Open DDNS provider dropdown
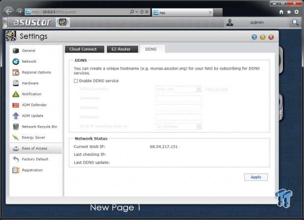This screenshot has height=220, width=304. (x=199, y=89)
